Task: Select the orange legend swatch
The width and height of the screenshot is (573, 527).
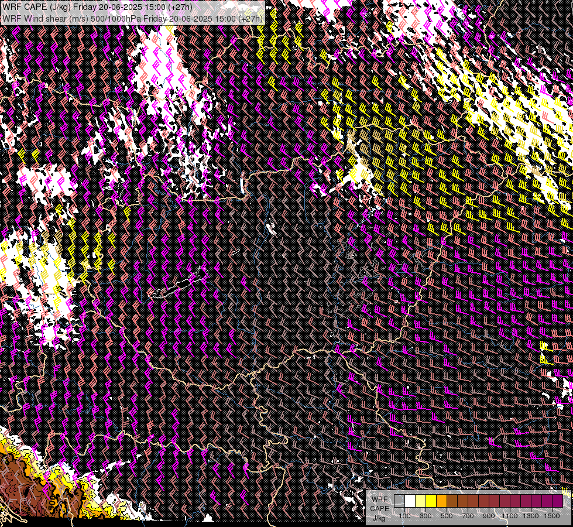Action: [441, 501]
